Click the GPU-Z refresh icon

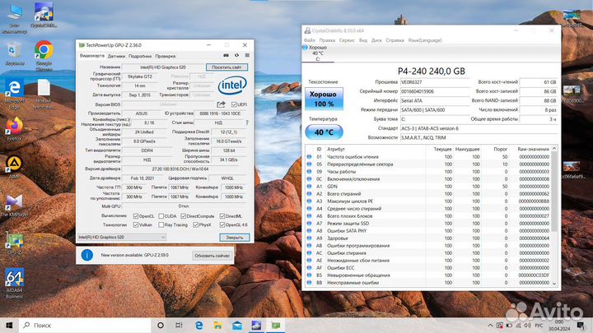pos(236,56)
